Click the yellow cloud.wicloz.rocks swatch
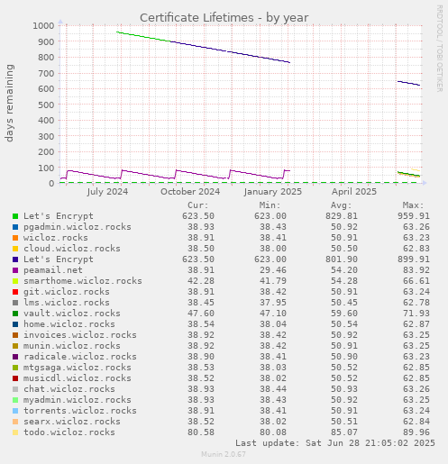This screenshot has height=464, width=448. click(15, 249)
